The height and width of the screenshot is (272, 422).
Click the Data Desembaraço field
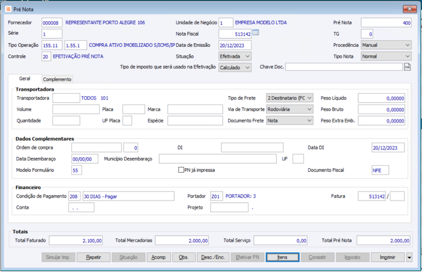click(x=85, y=159)
